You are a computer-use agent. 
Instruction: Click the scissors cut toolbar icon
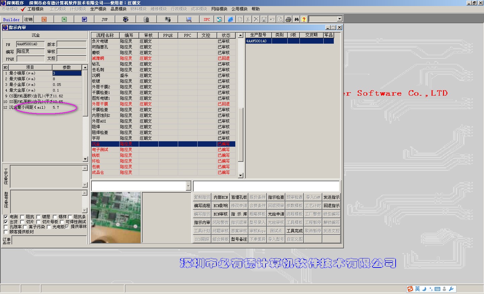(x=248, y=19)
